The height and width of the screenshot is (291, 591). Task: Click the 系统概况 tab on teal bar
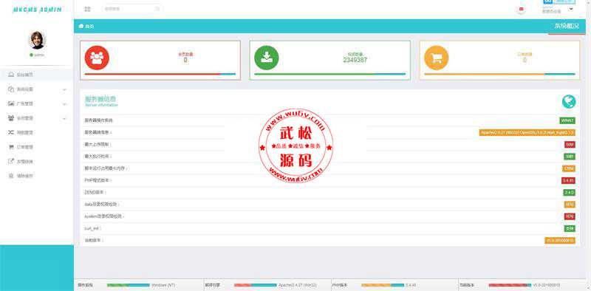[x=567, y=26]
